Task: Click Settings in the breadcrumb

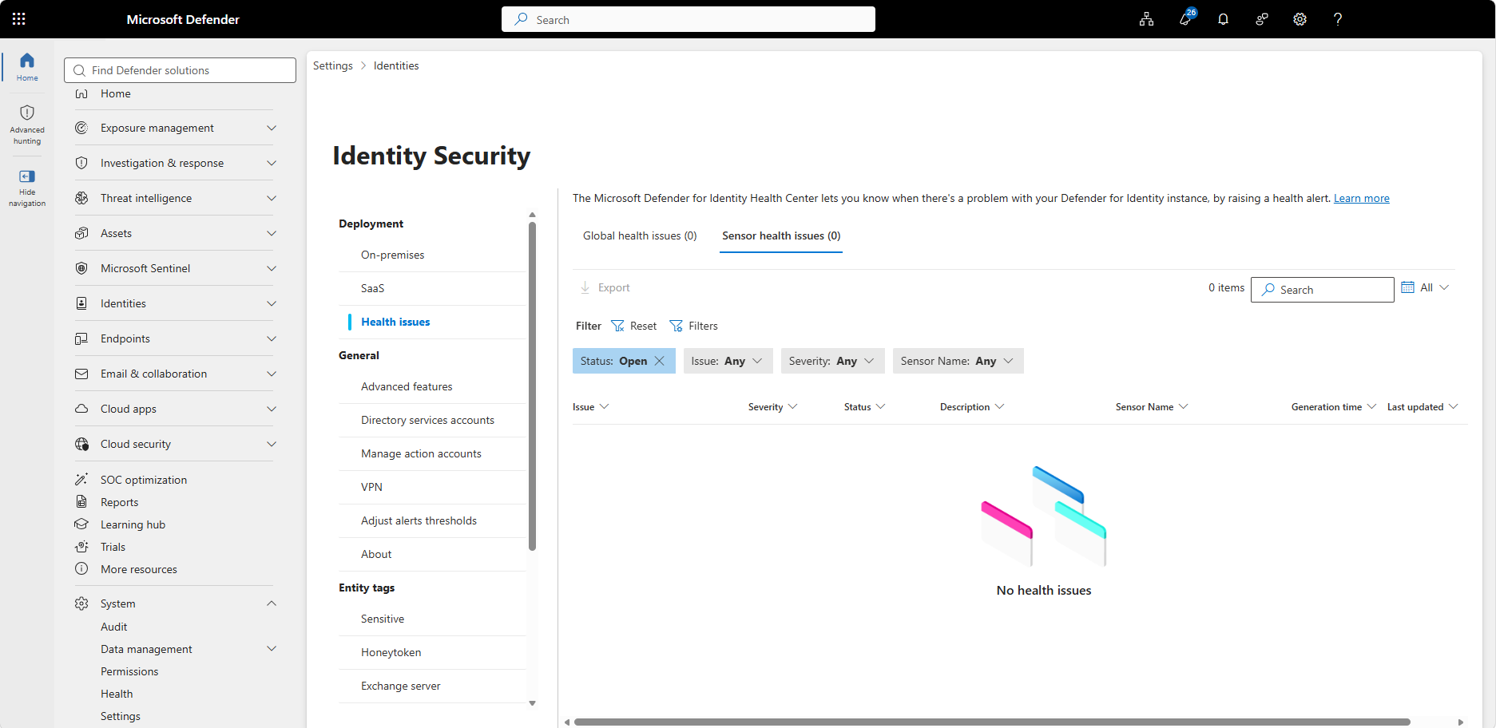Action: pyautogui.click(x=333, y=65)
